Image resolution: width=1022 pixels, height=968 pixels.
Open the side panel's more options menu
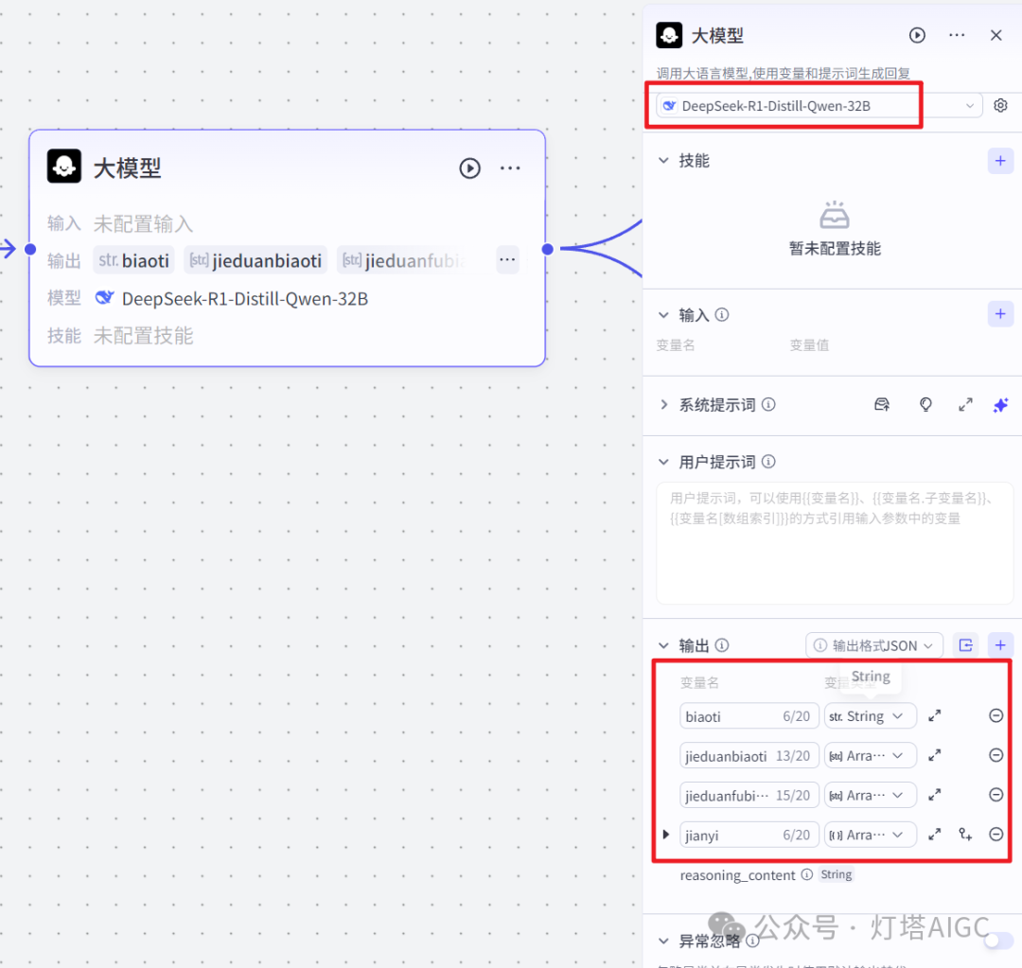(x=957, y=35)
